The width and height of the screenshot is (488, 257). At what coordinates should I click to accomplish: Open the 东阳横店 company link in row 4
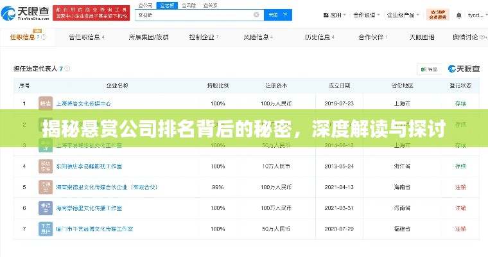click(x=89, y=166)
